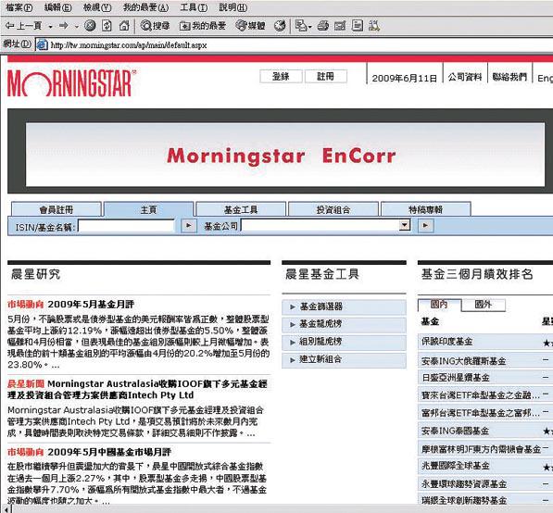
Task: Open 建立新組合 tool link
Action: 344,359
